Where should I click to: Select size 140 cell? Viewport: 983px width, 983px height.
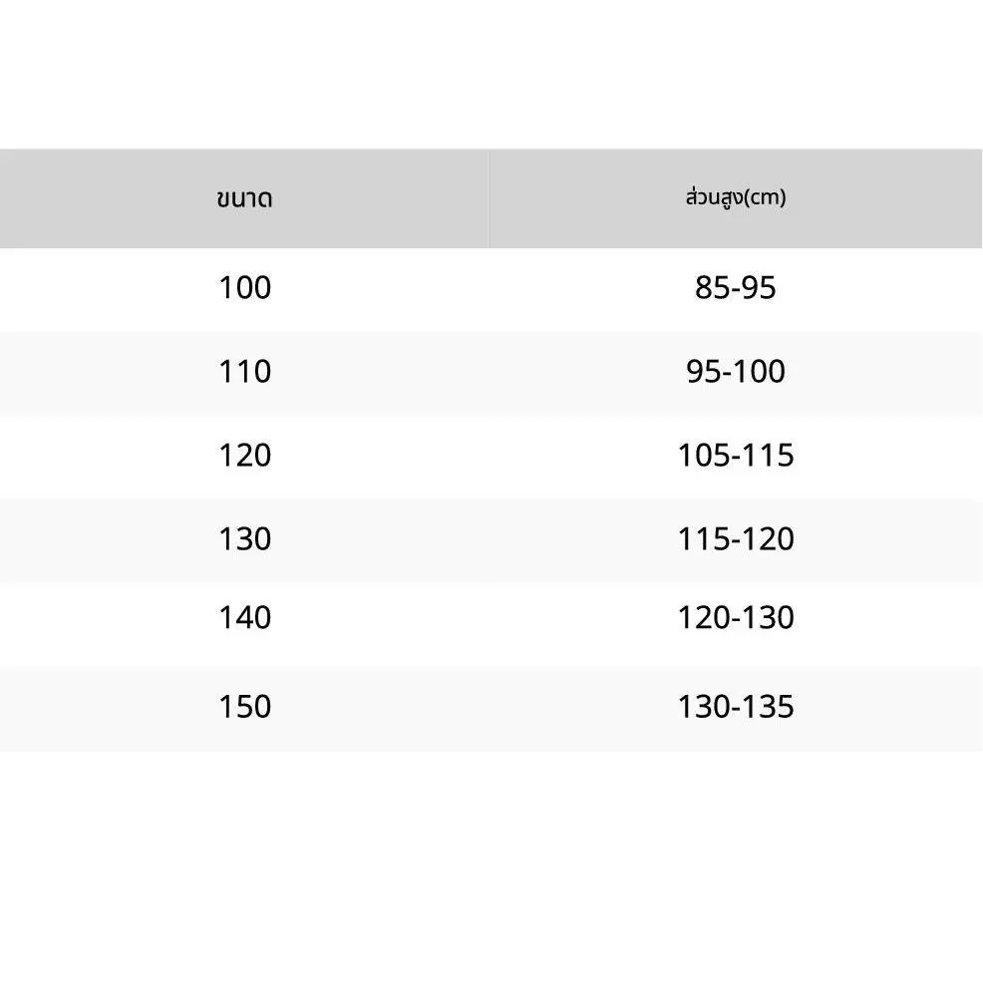[244, 617]
